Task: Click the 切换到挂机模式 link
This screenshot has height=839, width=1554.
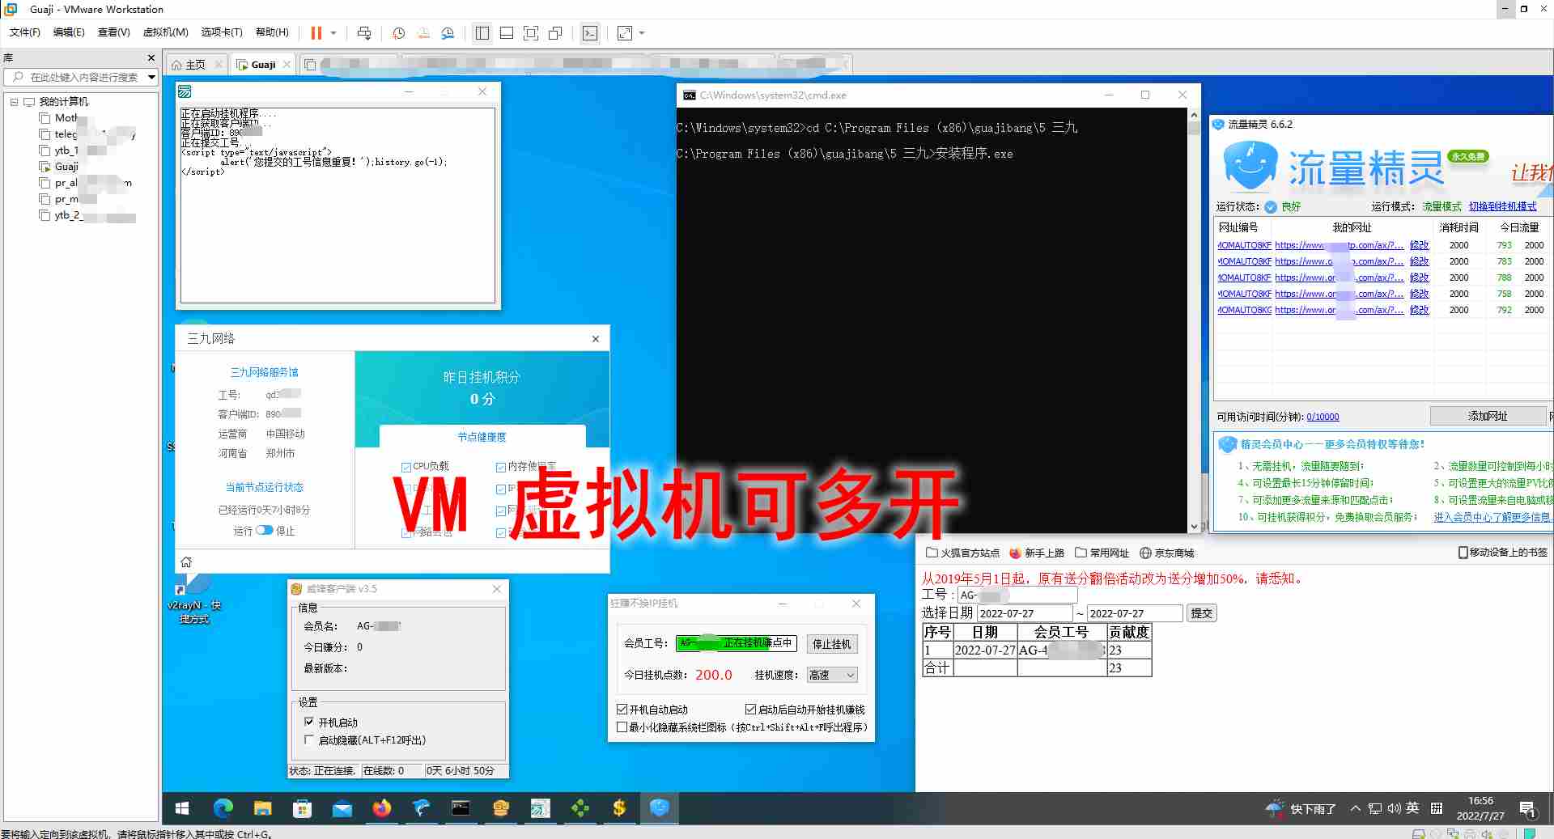Action: coord(1502,206)
